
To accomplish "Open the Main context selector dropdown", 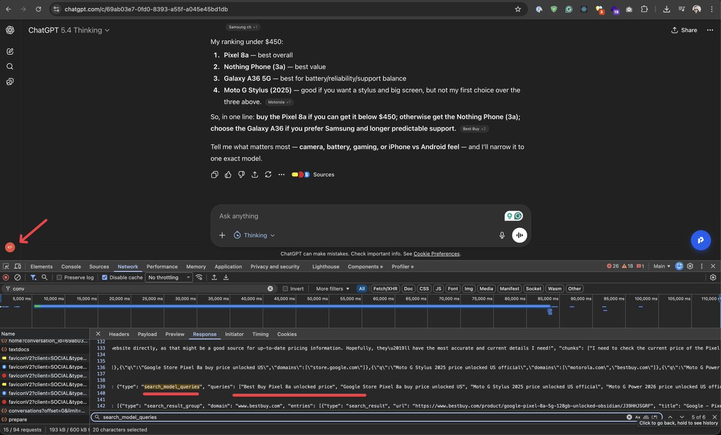I will (662, 266).
